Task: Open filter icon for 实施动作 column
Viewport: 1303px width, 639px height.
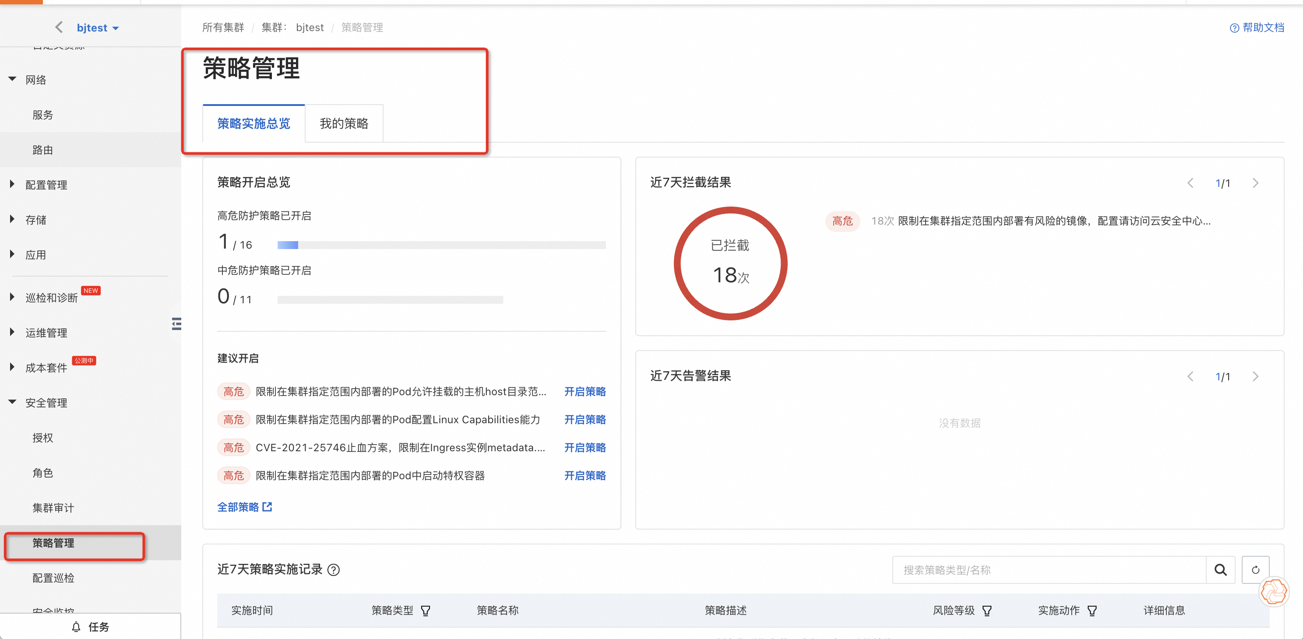Action: pos(1092,611)
